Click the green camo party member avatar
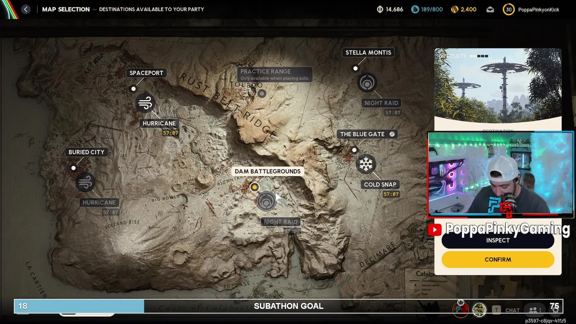This screenshot has width=576, height=324. tap(480, 310)
